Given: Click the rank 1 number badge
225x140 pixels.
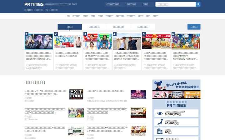Looking at the screenshot, I should [26, 34].
